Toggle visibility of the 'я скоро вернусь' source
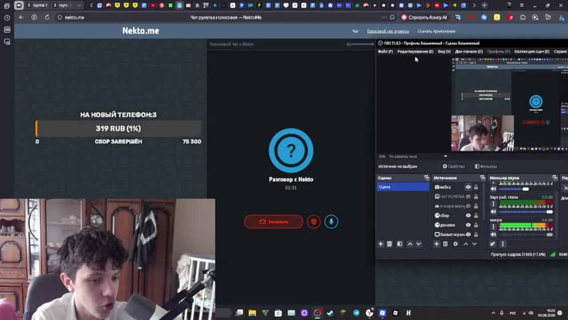The height and width of the screenshot is (320, 568). point(468,206)
